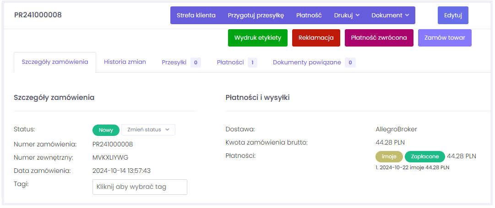Image resolution: width=495 pixels, height=208 pixels.
Task: Click the Nowy status badge
Action: pos(106,130)
